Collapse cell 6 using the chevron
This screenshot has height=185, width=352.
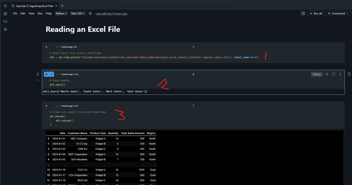(x=38, y=80)
